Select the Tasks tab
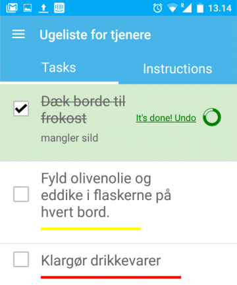The image size is (237, 285). click(59, 67)
